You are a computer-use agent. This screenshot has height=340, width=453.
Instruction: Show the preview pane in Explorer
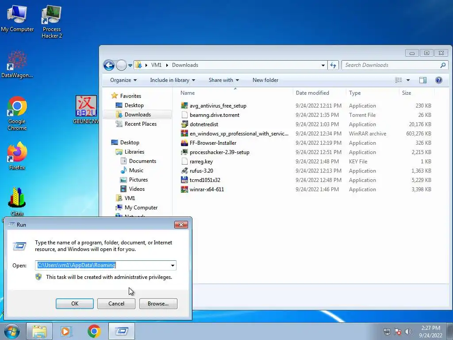[x=422, y=80]
